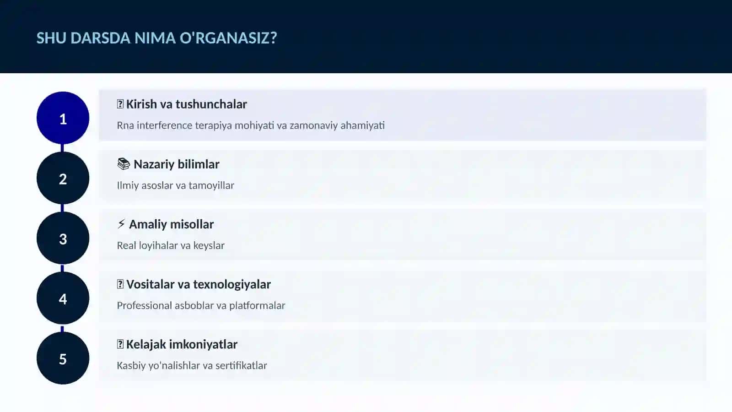This screenshot has height=412, width=732.
Task: Click the step 5 numbered circle
Action: [x=63, y=358]
